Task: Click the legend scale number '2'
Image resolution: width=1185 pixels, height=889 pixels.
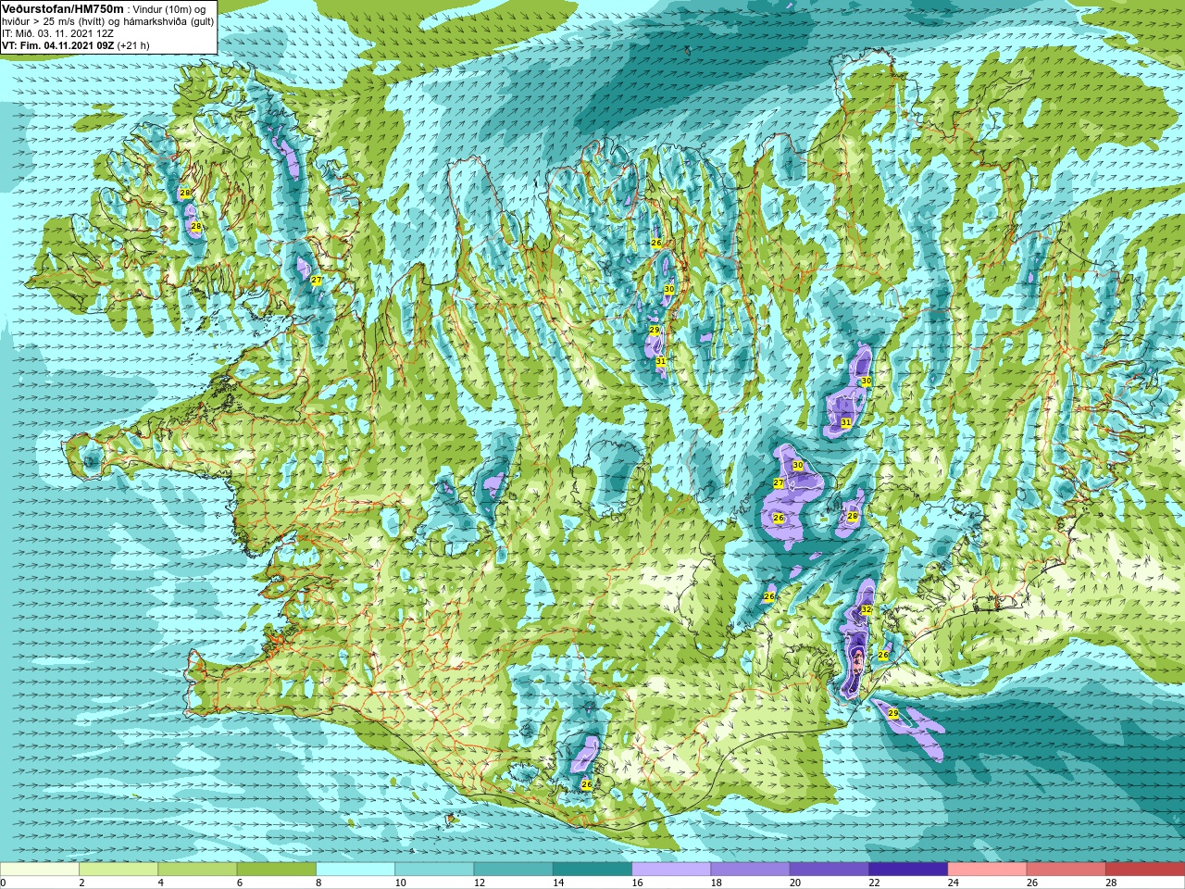Action: click(x=82, y=883)
